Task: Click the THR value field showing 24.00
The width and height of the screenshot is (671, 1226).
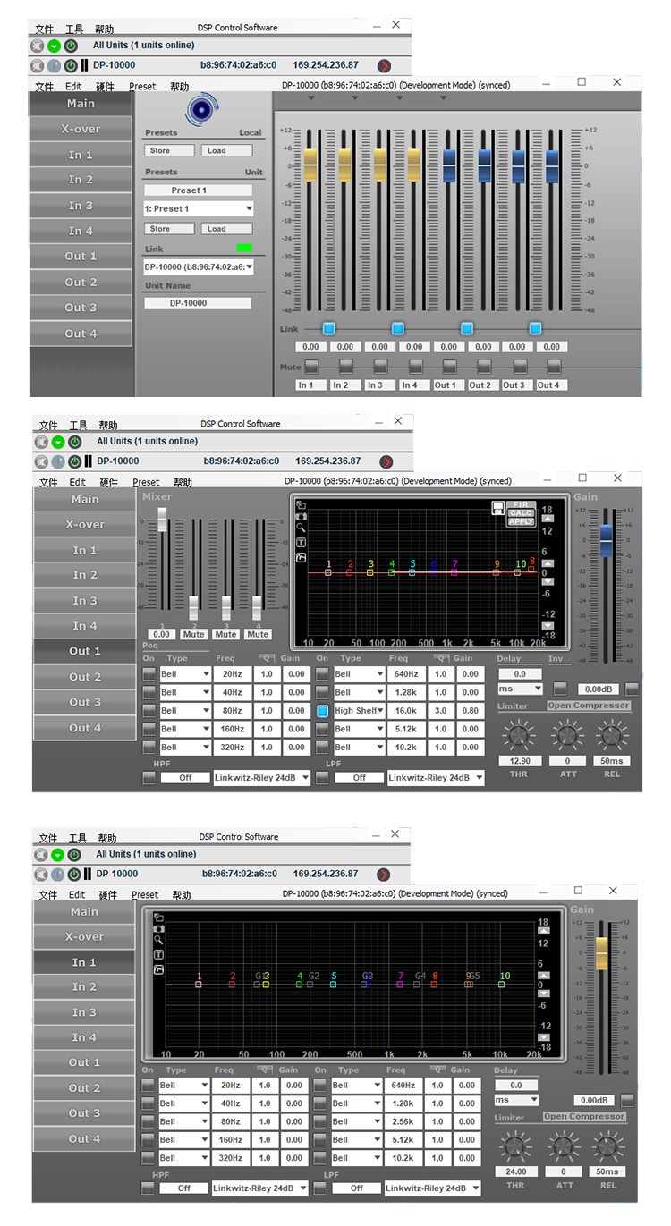Action: coord(516,1171)
